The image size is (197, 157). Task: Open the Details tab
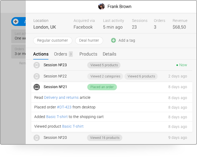pos(109,54)
